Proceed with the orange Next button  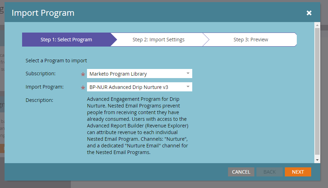[x=298, y=172]
